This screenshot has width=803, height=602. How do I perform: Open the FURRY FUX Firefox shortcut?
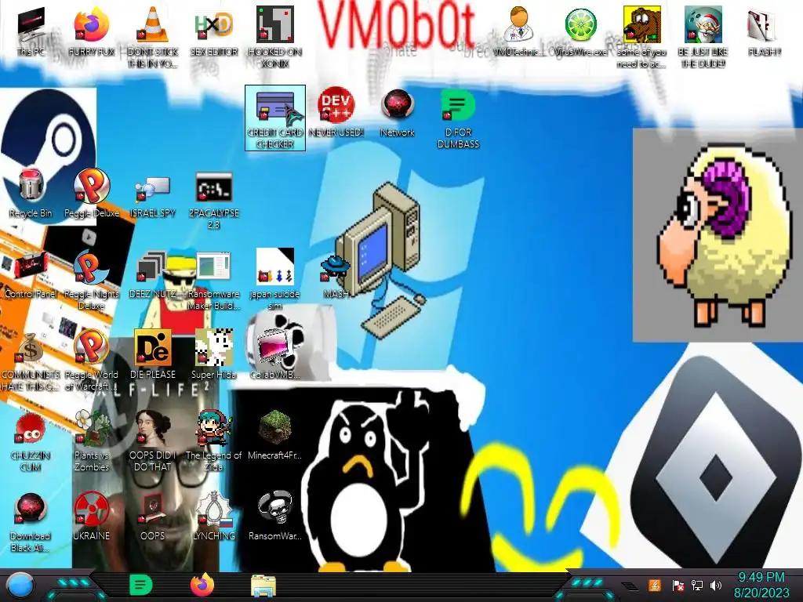click(x=92, y=31)
